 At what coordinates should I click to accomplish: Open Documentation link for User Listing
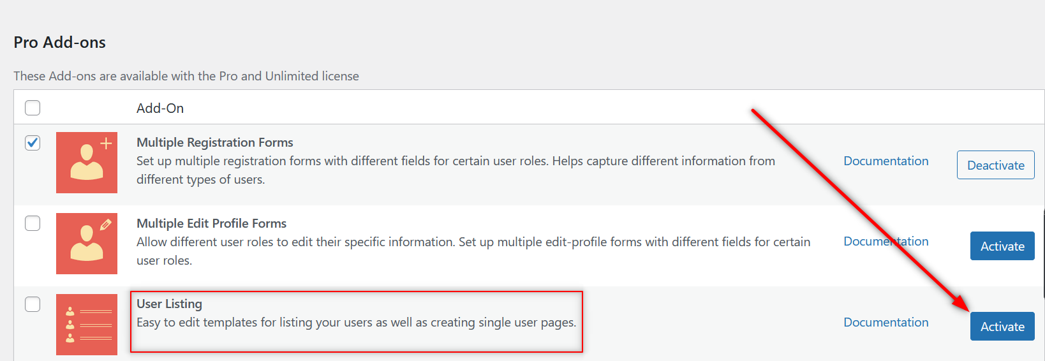click(x=886, y=322)
